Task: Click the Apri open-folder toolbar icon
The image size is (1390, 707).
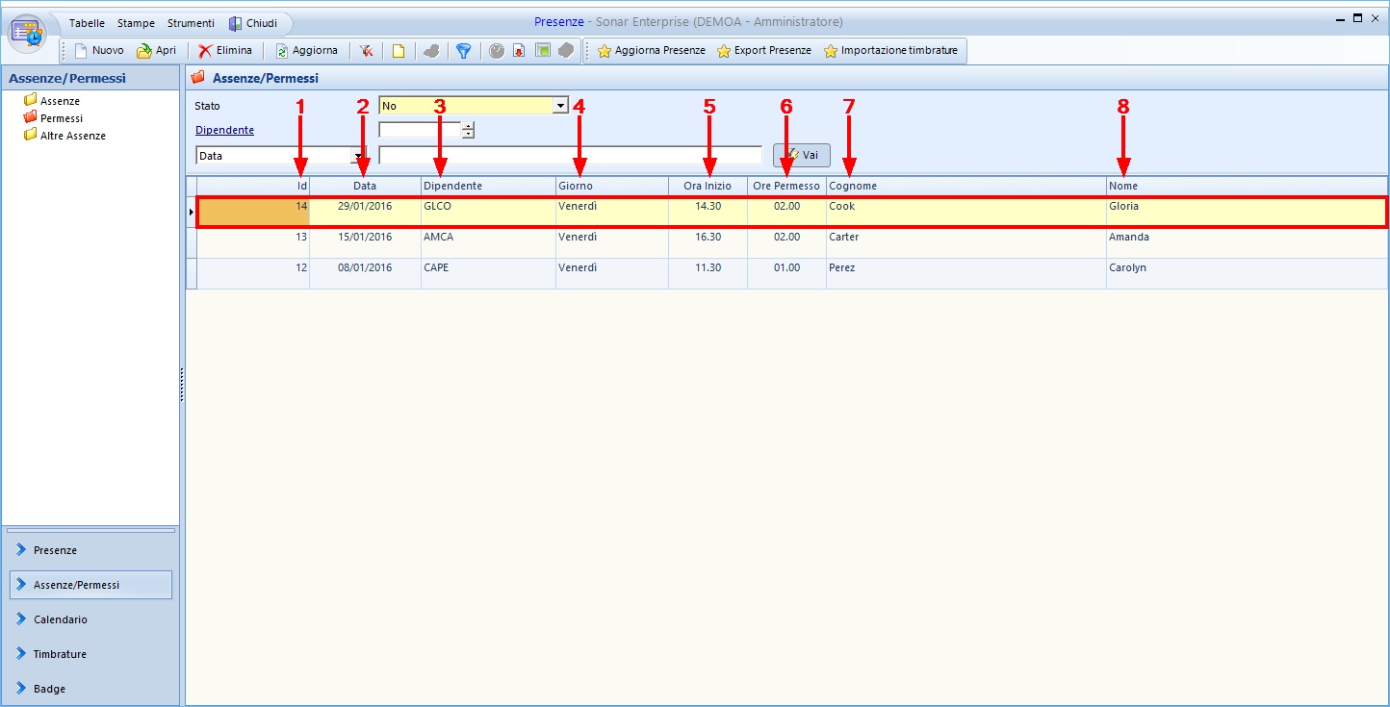Action: [x=144, y=51]
